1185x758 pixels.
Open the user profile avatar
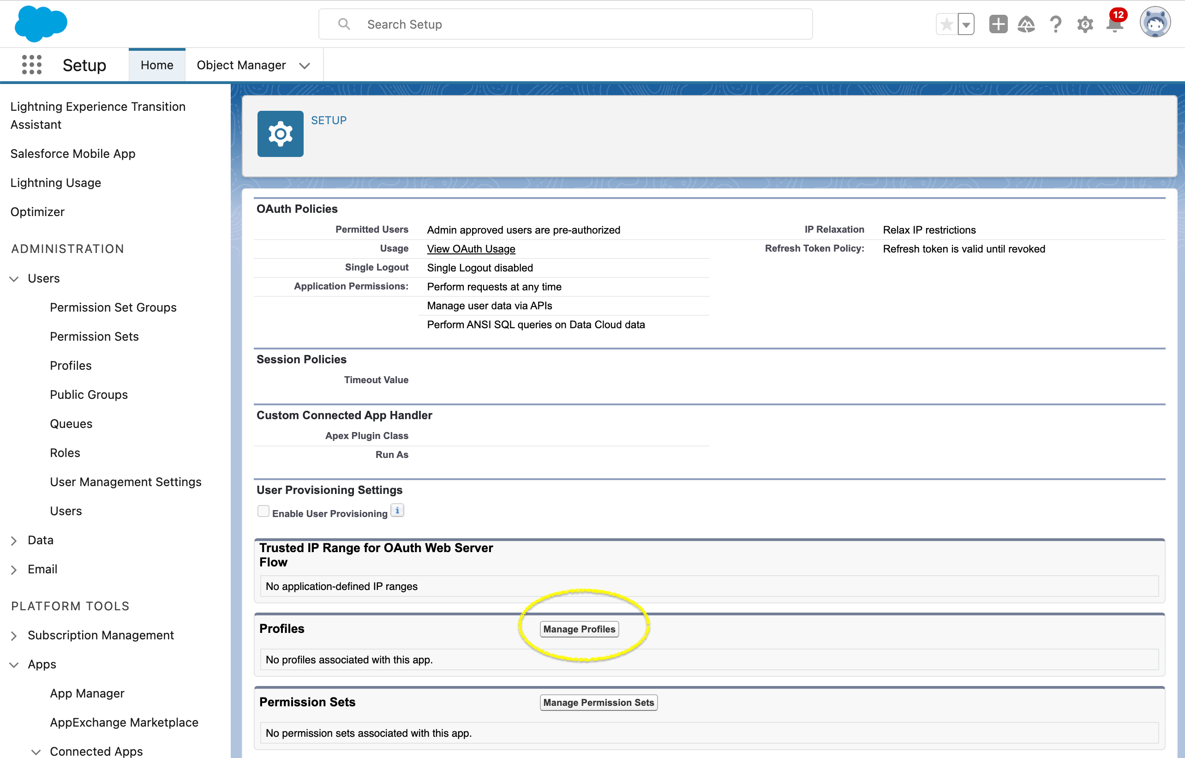point(1155,23)
